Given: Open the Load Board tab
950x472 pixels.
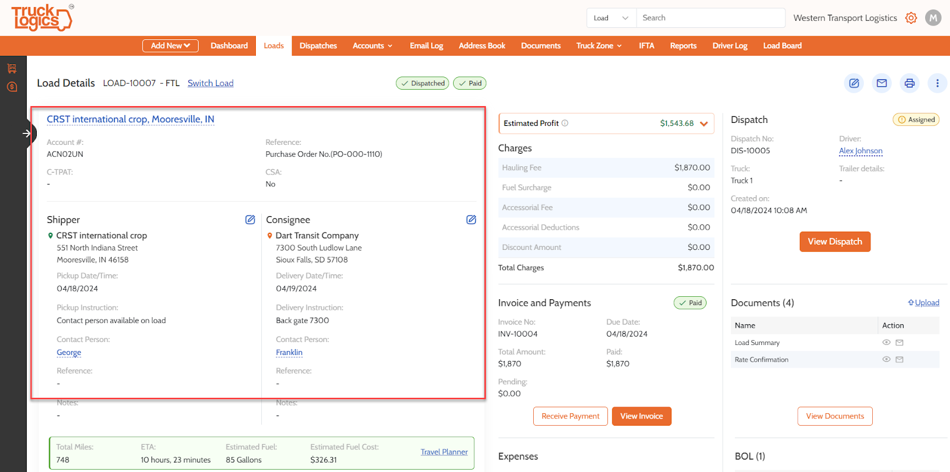Looking at the screenshot, I should coord(783,46).
